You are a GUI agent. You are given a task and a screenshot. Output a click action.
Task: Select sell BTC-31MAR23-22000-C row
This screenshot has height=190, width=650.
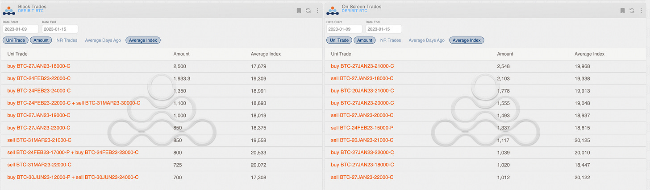click(x=161, y=165)
